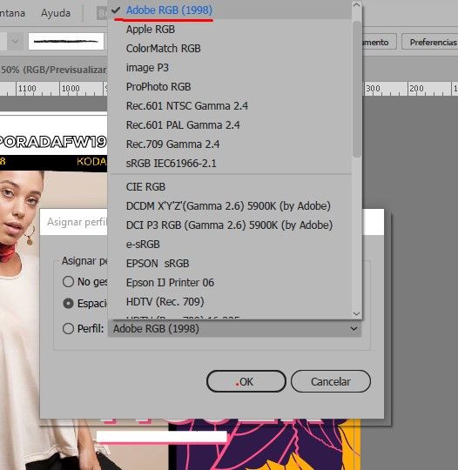Choose DCI P3 RGB (Gamma 2.6) profile

pyautogui.click(x=230, y=225)
